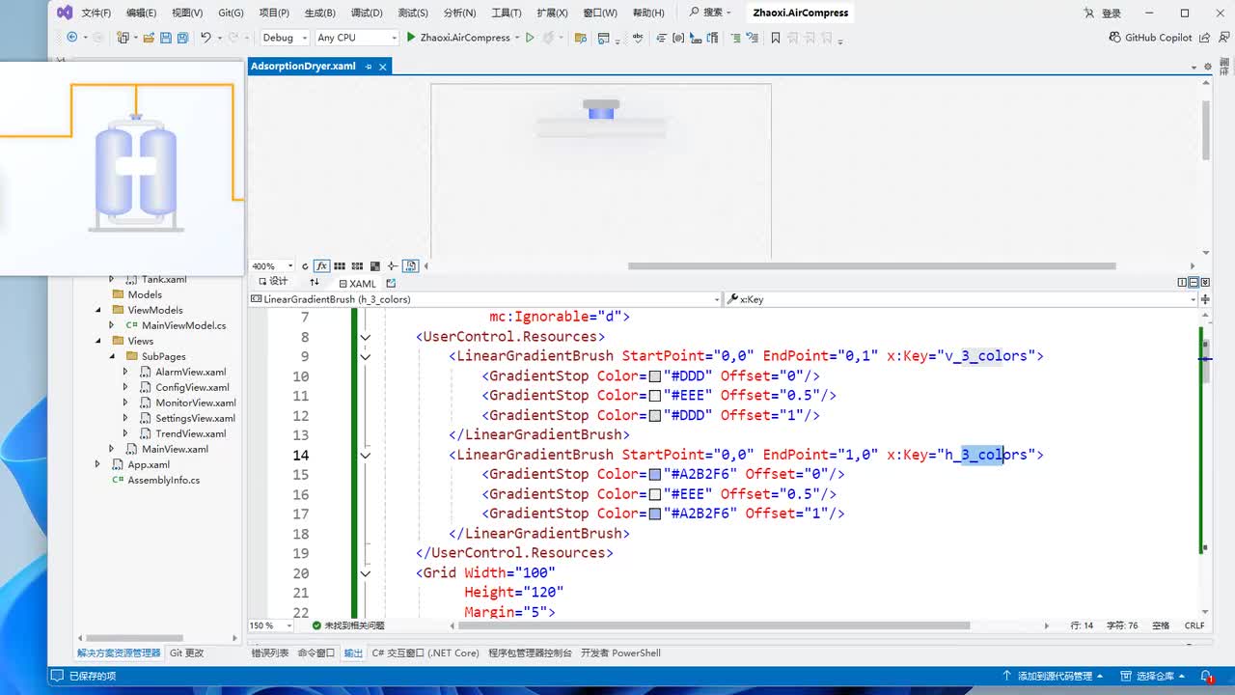Click the #A2B2F6 color swatch on line 15
The image size is (1235, 695).
655,475
